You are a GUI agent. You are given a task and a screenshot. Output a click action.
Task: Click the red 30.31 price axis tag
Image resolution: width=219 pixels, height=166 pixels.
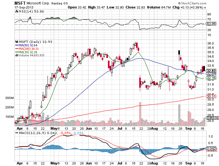pos(211,96)
